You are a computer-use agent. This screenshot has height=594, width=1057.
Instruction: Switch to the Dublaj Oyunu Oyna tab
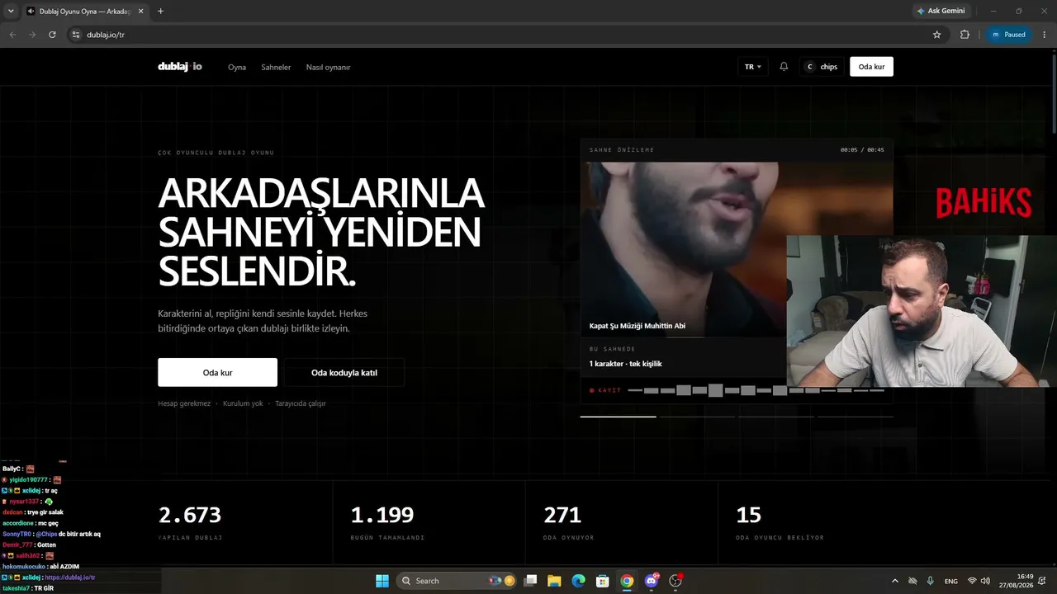coord(84,12)
